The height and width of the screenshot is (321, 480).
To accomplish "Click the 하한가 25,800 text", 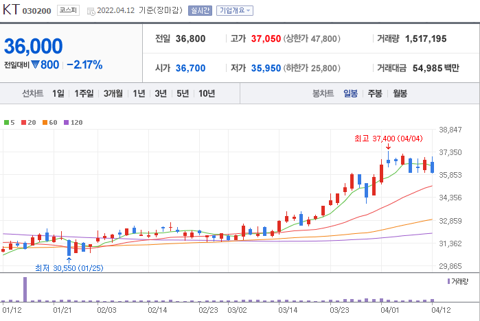I will (312, 68).
